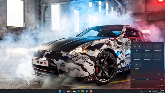Edit quick settings with pencil icon

[158, 86]
